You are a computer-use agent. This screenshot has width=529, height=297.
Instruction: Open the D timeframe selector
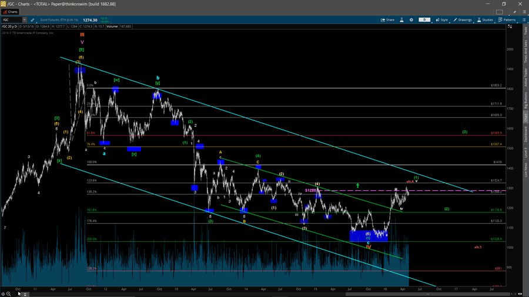[424, 20]
